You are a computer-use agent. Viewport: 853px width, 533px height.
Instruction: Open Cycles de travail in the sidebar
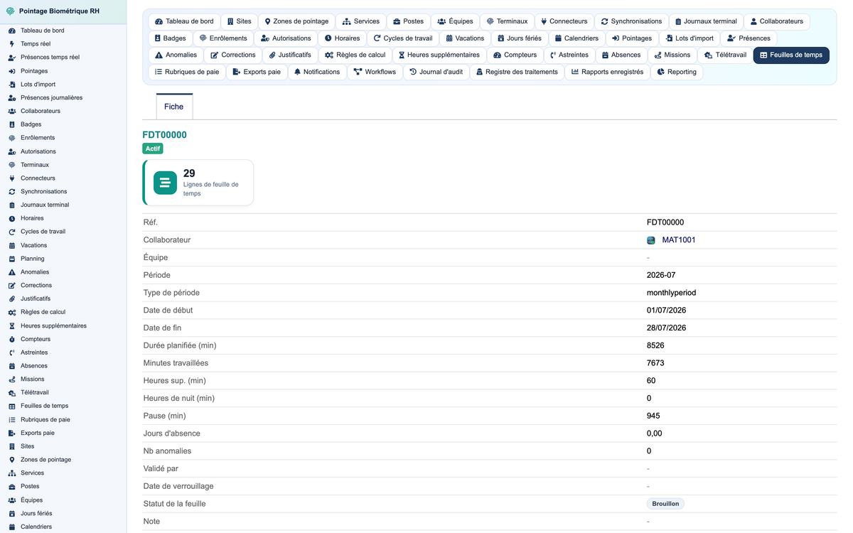click(43, 232)
